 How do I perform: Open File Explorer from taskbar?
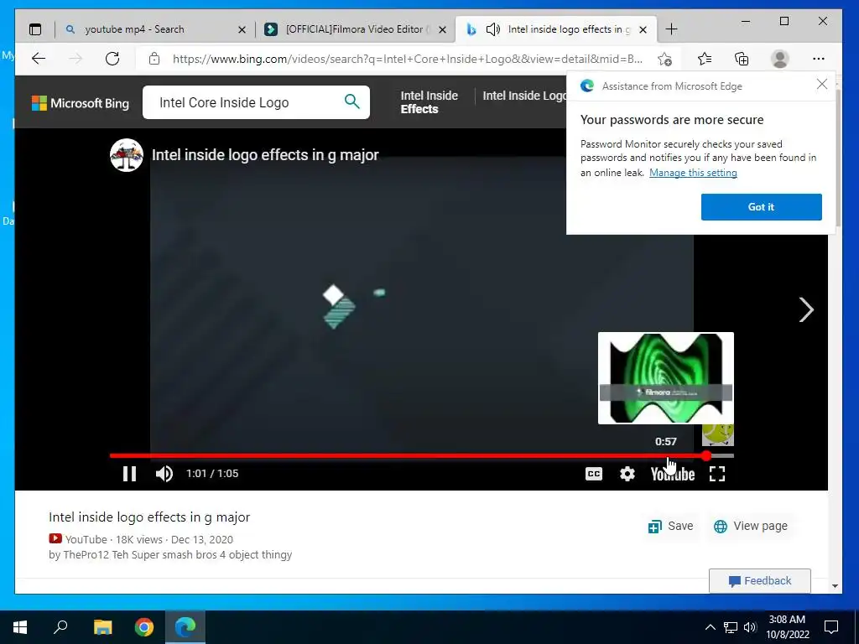(102, 627)
